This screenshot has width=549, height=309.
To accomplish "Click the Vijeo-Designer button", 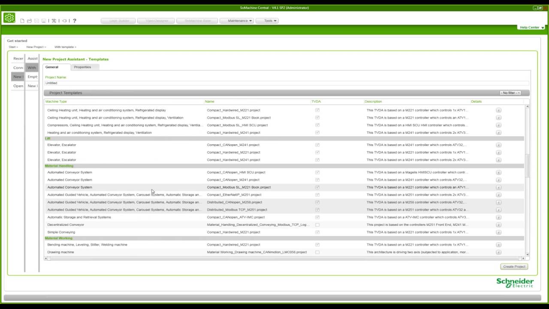I will click(156, 21).
